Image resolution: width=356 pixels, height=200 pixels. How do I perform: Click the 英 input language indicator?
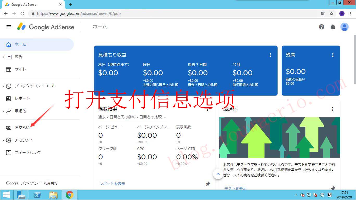pyautogui.click(x=322, y=195)
